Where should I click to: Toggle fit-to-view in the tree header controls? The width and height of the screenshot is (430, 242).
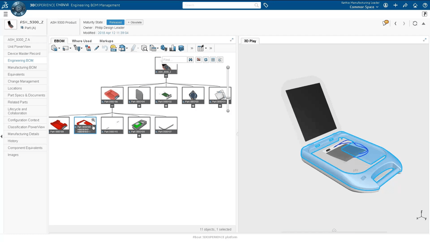213,60
